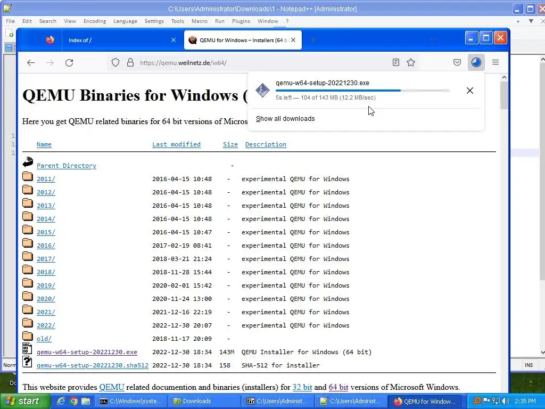Toggle reader view icon in address bar

pyautogui.click(x=395, y=63)
